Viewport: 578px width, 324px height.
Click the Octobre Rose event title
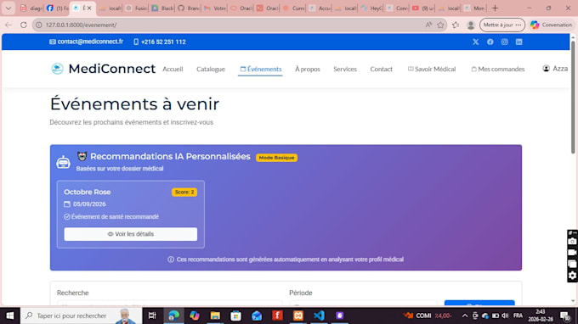click(87, 192)
